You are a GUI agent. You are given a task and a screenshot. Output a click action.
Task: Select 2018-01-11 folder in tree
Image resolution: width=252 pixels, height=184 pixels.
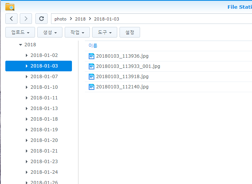(x=44, y=98)
